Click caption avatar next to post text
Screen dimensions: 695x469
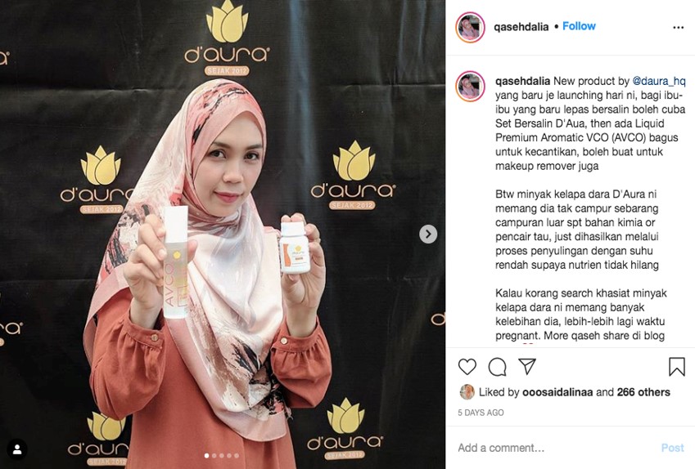pos(470,87)
